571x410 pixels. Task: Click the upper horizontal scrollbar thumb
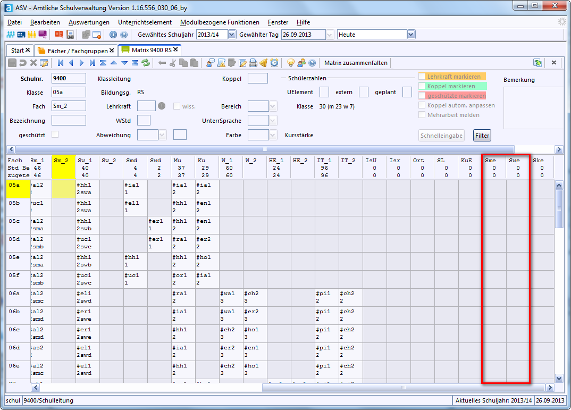tap(265, 149)
